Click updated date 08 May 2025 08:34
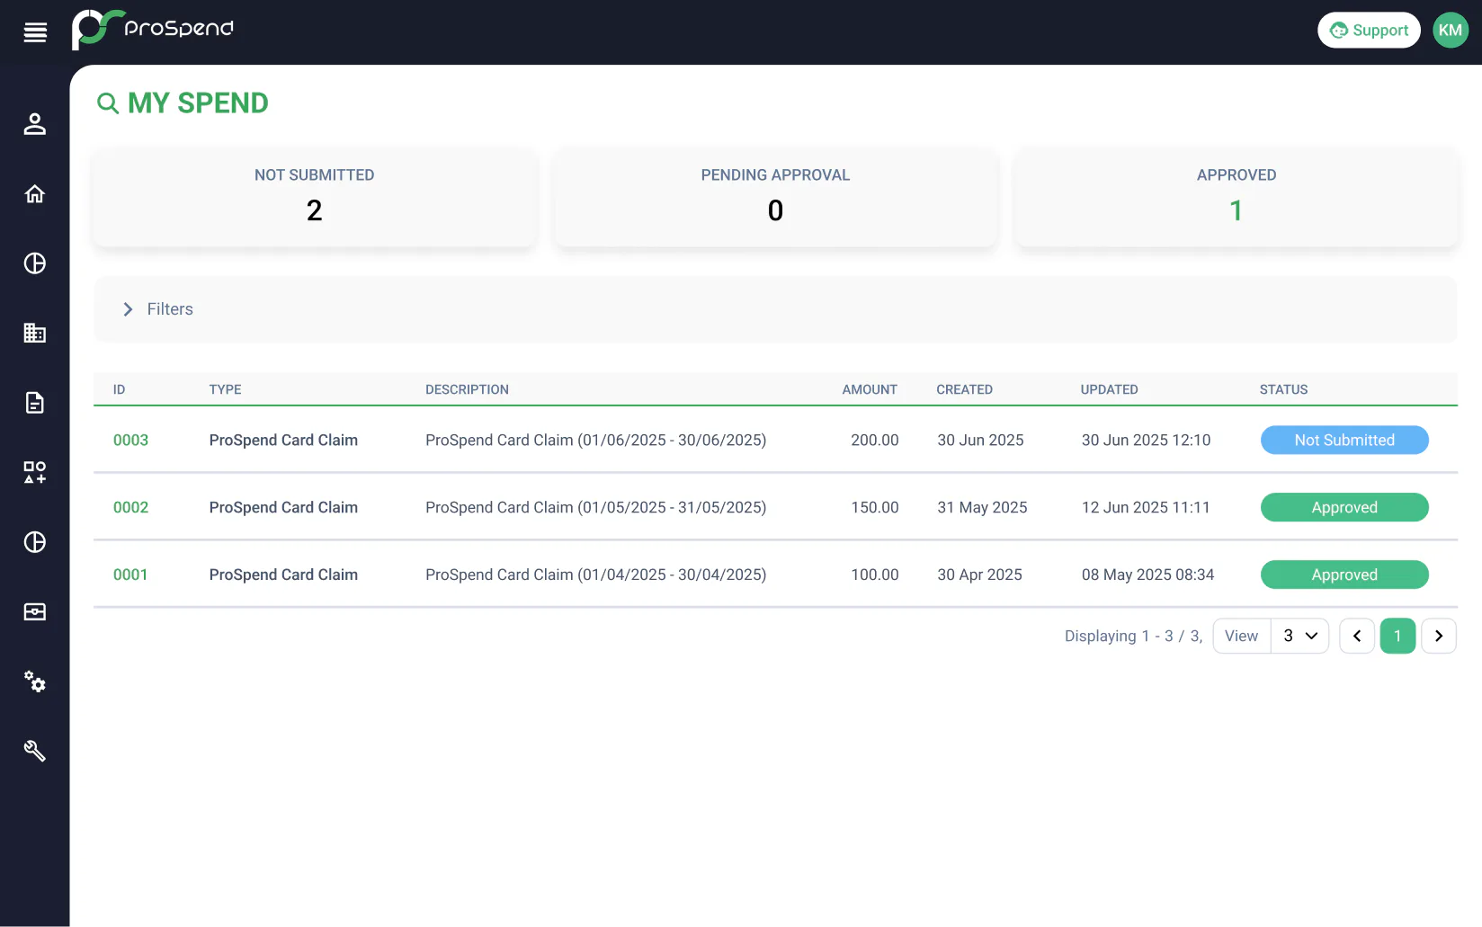Viewport: 1482px width, 927px height. 1147,575
